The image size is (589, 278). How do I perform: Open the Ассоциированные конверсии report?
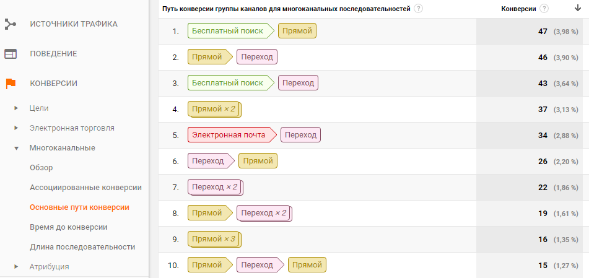pos(85,188)
